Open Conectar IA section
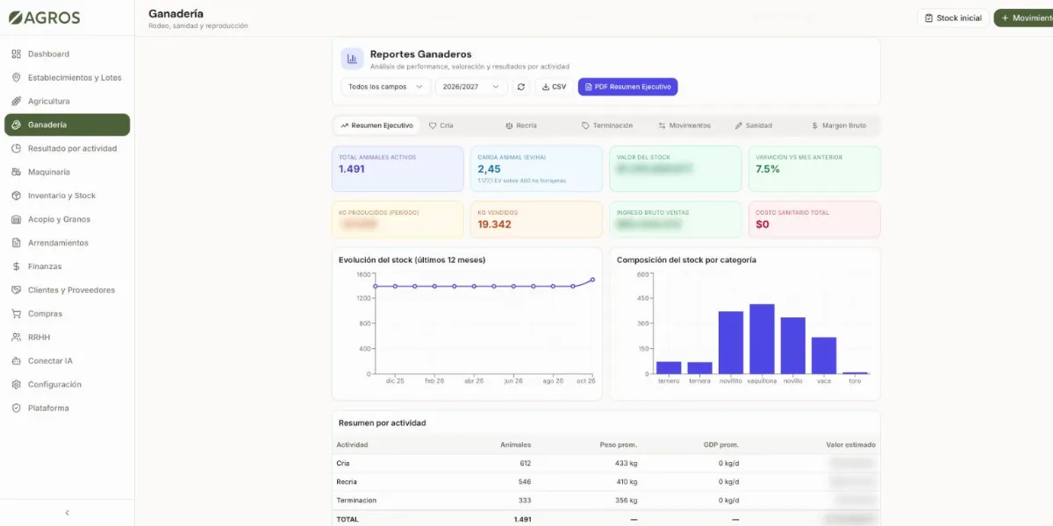The width and height of the screenshot is (1053, 526). (67, 361)
